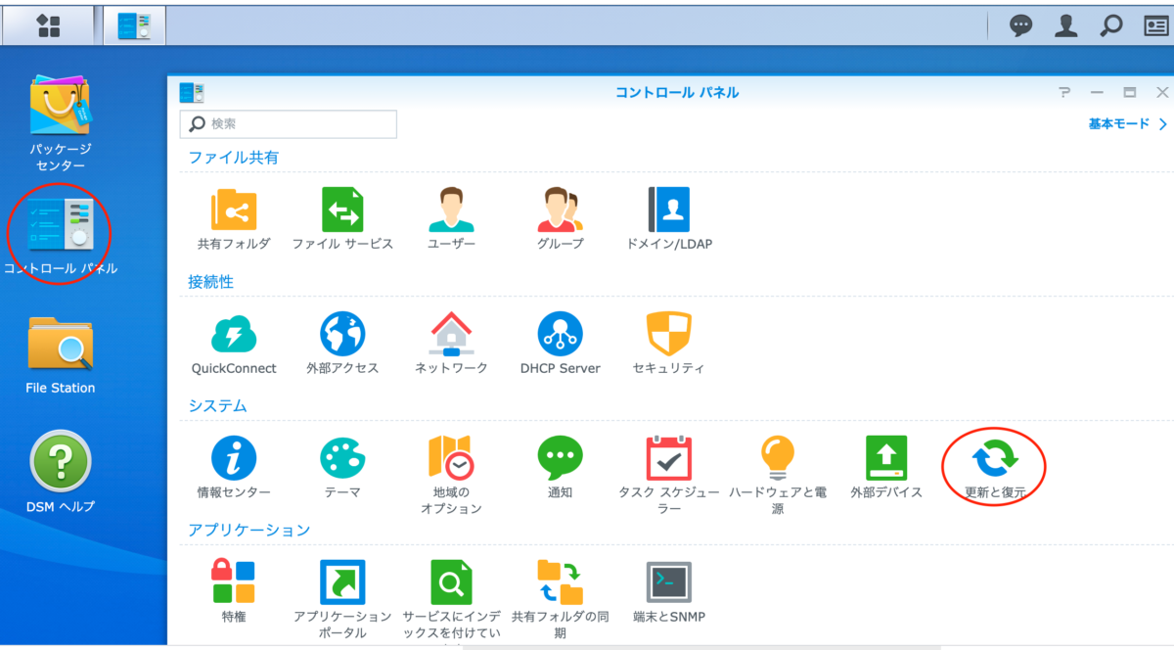Open the main application menu
This screenshot has width=1174, height=650.
(49, 24)
